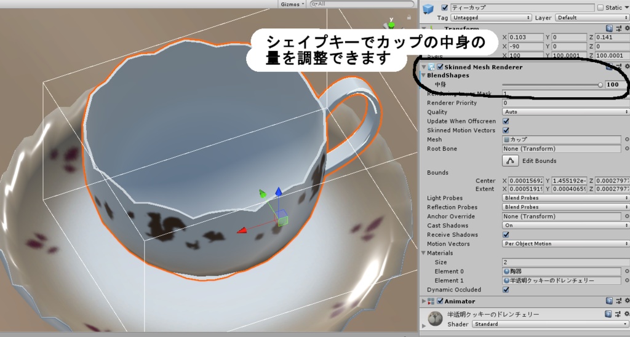
Task: Open object picker for Mesh field
Action: click(626, 140)
